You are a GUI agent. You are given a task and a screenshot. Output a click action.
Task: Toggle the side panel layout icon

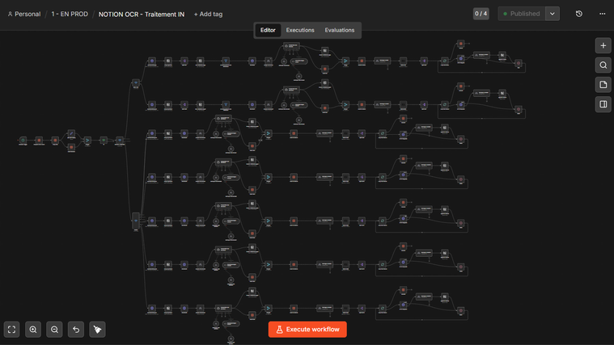[603, 104]
